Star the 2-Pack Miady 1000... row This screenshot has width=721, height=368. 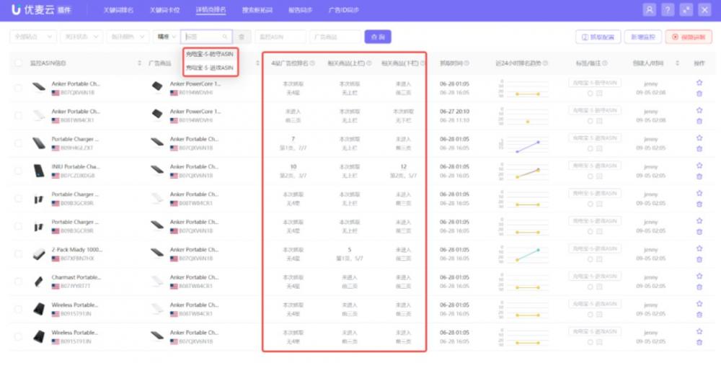[x=699, y=248]
